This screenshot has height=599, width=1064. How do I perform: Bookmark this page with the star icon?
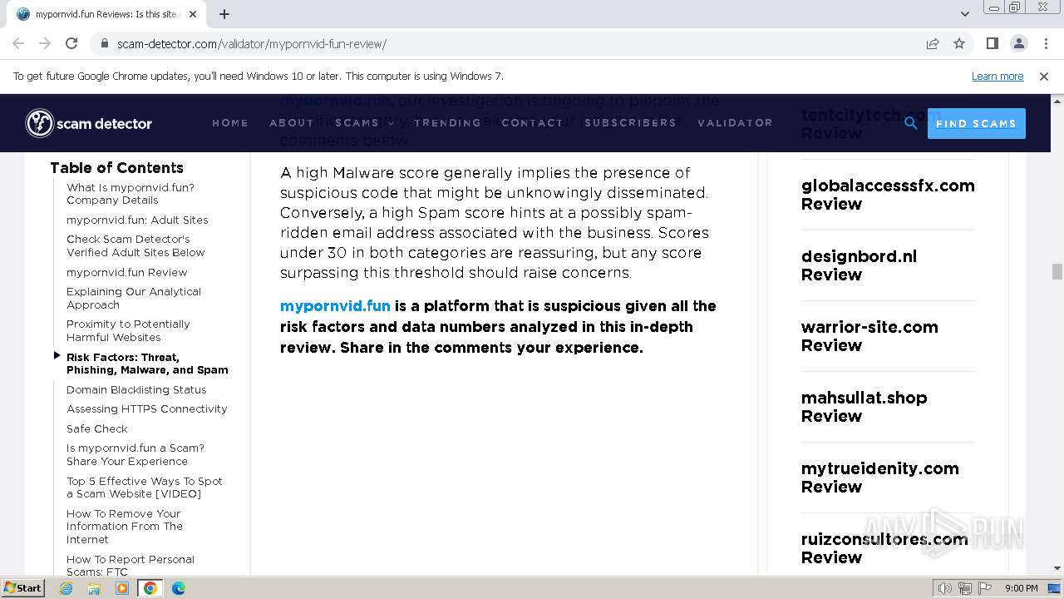tap(959, 43)
